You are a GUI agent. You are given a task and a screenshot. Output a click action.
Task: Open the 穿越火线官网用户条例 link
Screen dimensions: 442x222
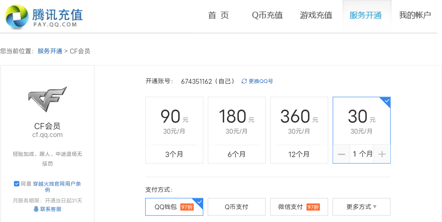(57, 187)
